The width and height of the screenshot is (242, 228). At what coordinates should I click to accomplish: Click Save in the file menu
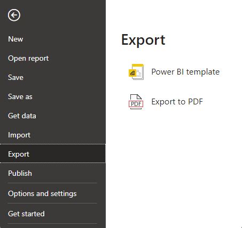pyautogui.click(x=15, y=77)
